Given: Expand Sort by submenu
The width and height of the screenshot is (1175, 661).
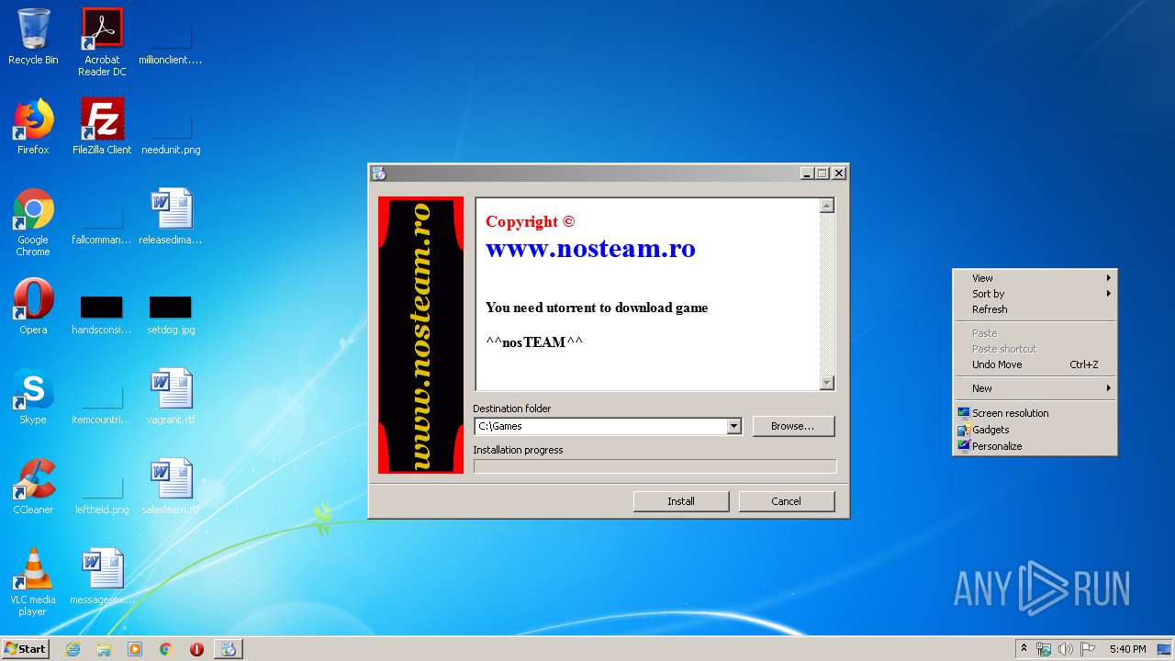Looking at the screenshot, I should pos(1035,294).
